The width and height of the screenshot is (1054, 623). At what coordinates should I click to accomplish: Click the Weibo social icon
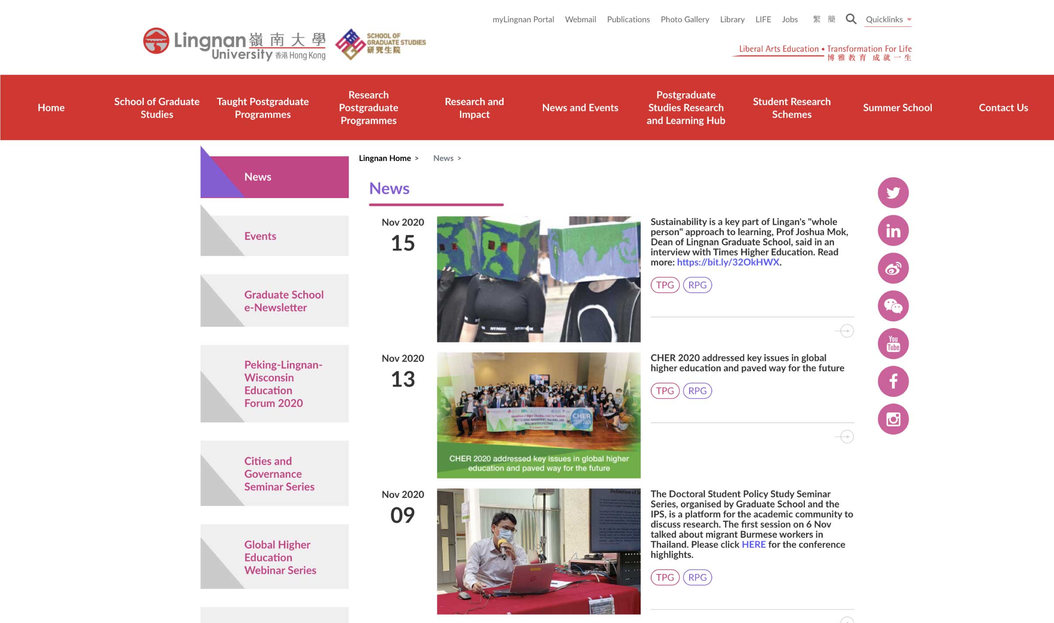(x=893, y=268)
